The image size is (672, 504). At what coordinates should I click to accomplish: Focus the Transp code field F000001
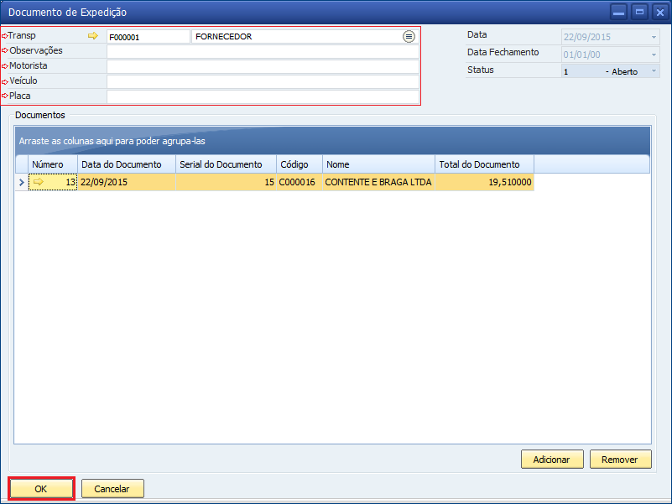[148, 37]
